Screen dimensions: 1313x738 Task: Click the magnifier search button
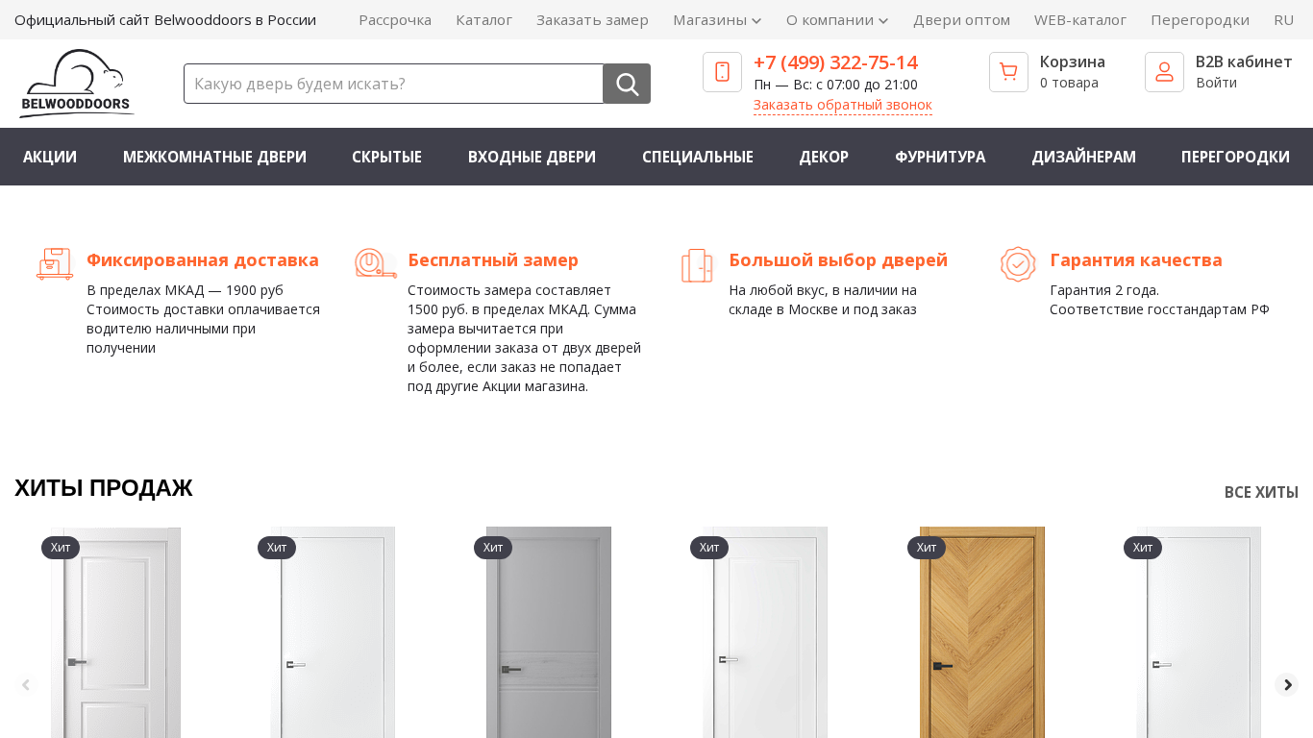coord(627,84)
